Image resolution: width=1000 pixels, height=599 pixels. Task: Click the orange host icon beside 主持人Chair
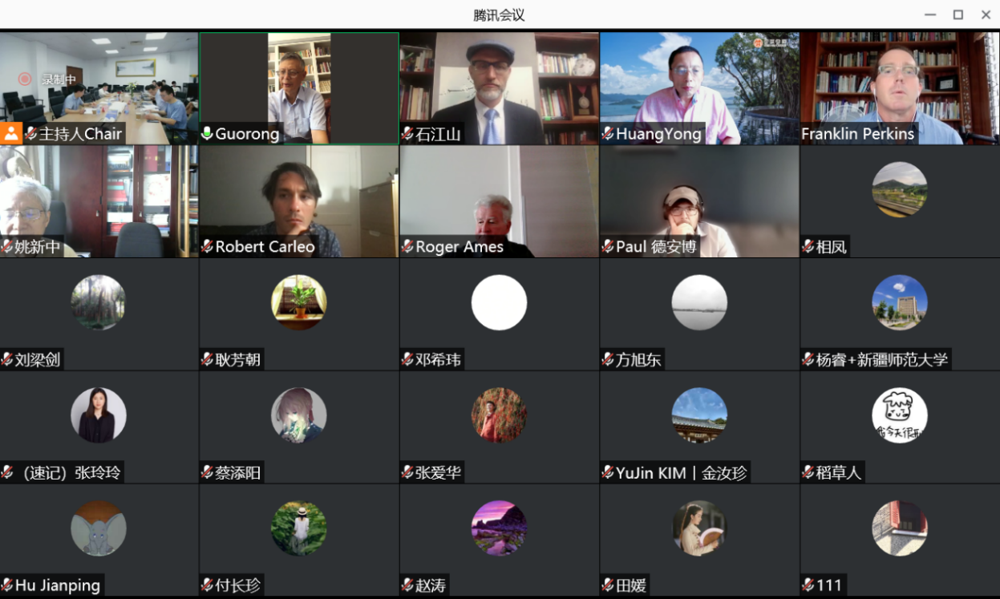click(x=11, y=133)
